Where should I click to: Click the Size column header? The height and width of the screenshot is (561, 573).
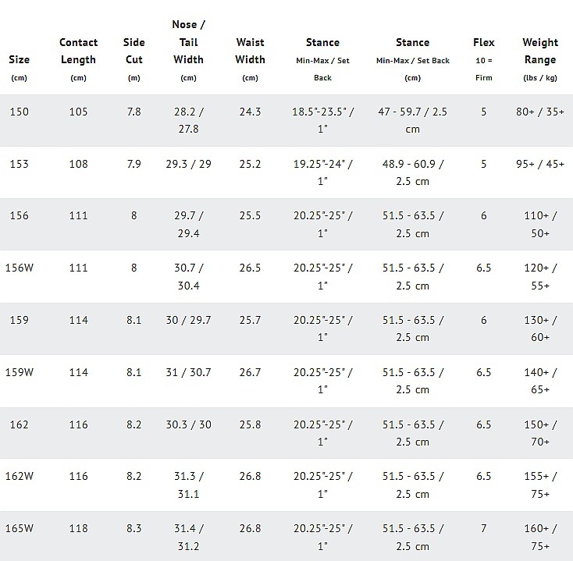(19, 59)
